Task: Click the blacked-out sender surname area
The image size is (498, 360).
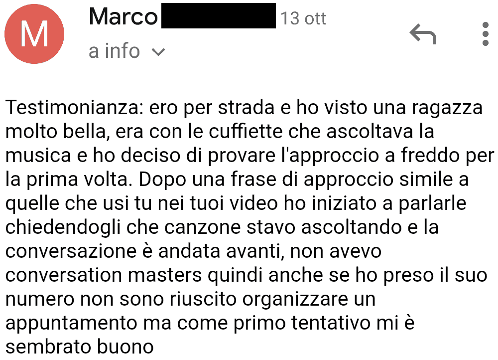Action: [219, 15]
